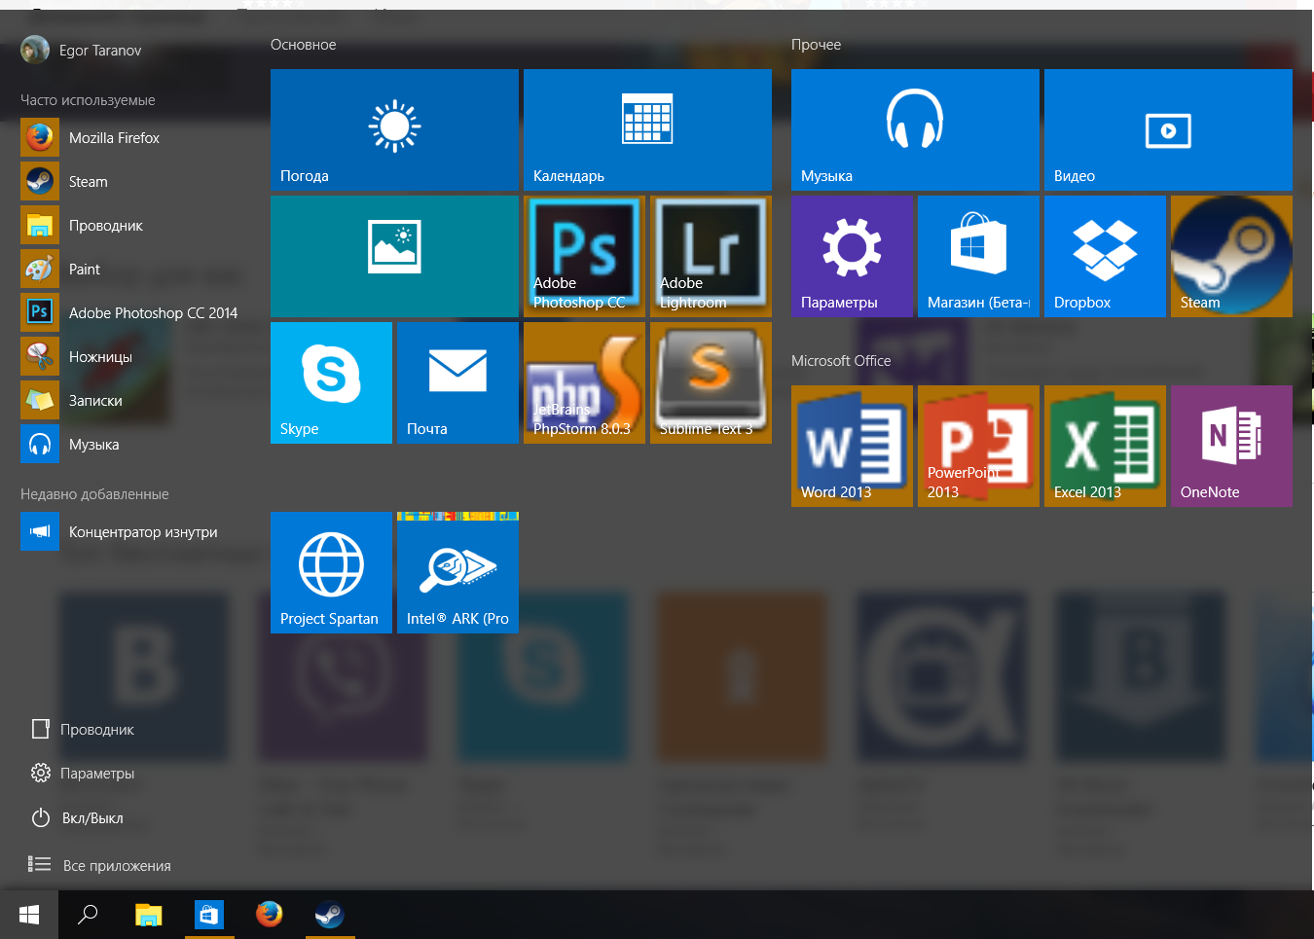Launch the Steam tile in Прочее group

(1231, 256)
